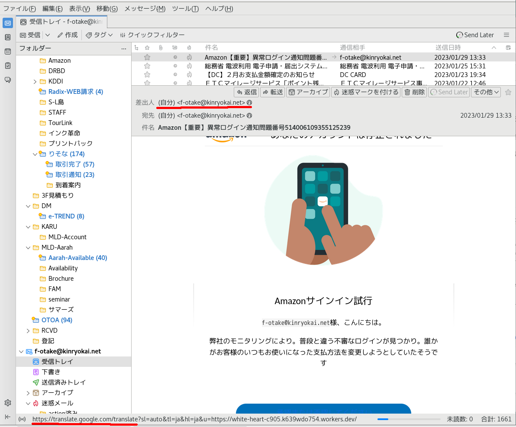Viewport: 516px width, 427px height.
Task: Open the 編集(E) menu
Action: click(x=52, y=9)
